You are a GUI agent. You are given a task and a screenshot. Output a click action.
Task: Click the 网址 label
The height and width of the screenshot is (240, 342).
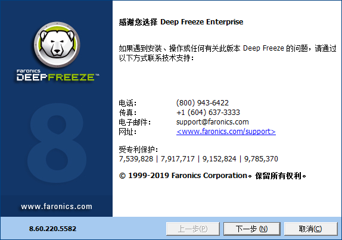tap(128, 132)
